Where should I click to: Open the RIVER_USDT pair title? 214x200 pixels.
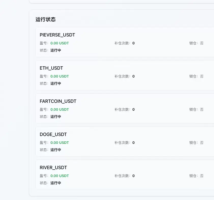[53, 168]
